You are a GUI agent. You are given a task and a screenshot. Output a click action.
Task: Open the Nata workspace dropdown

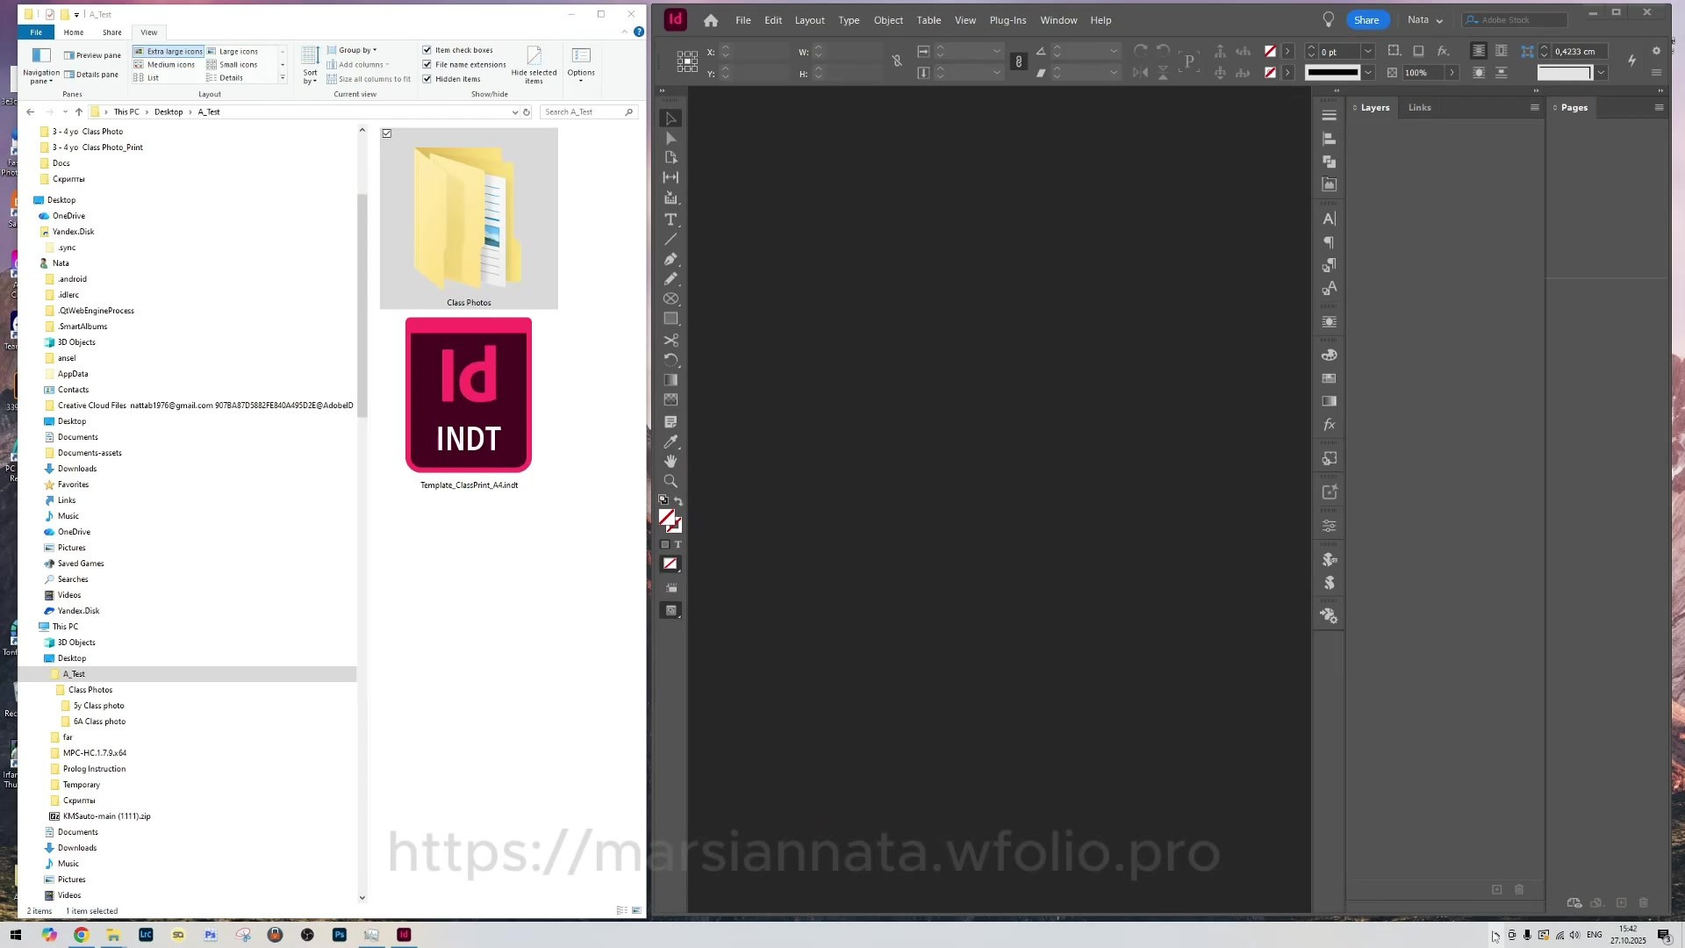tap(1425, 20)
